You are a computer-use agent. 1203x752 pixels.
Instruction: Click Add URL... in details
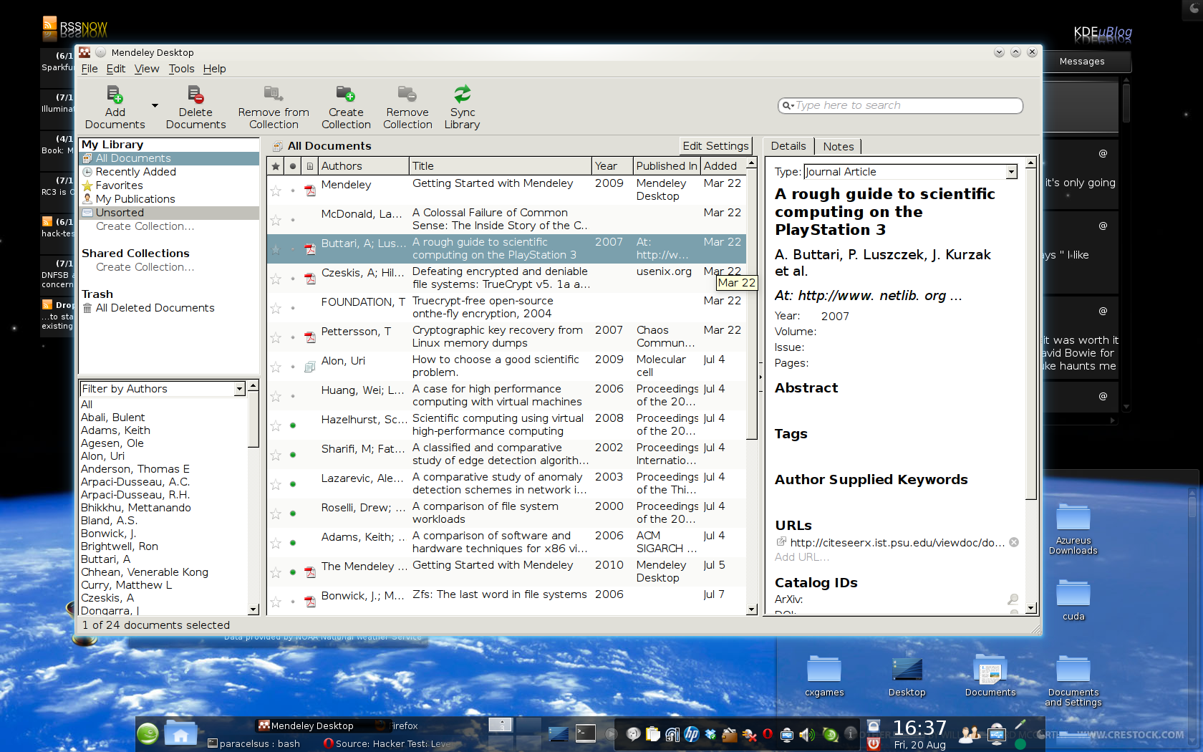(x=802, y=557)
